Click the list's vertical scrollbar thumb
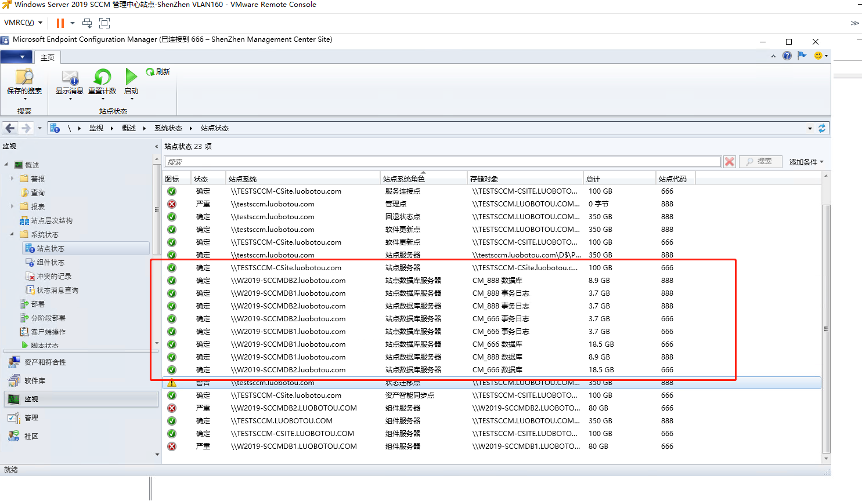 [826, 329]
